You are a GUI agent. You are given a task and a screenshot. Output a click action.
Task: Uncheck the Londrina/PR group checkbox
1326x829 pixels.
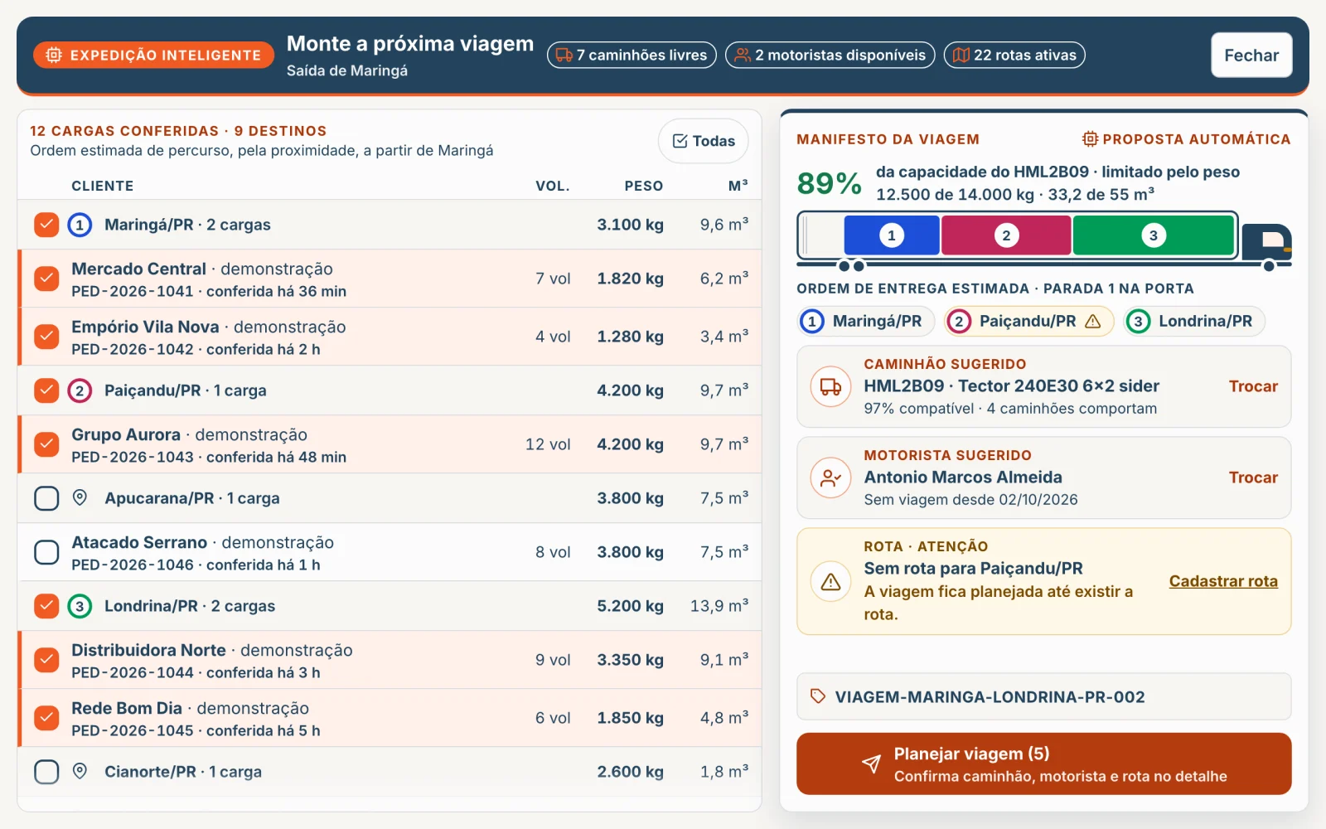pos(46,606)
